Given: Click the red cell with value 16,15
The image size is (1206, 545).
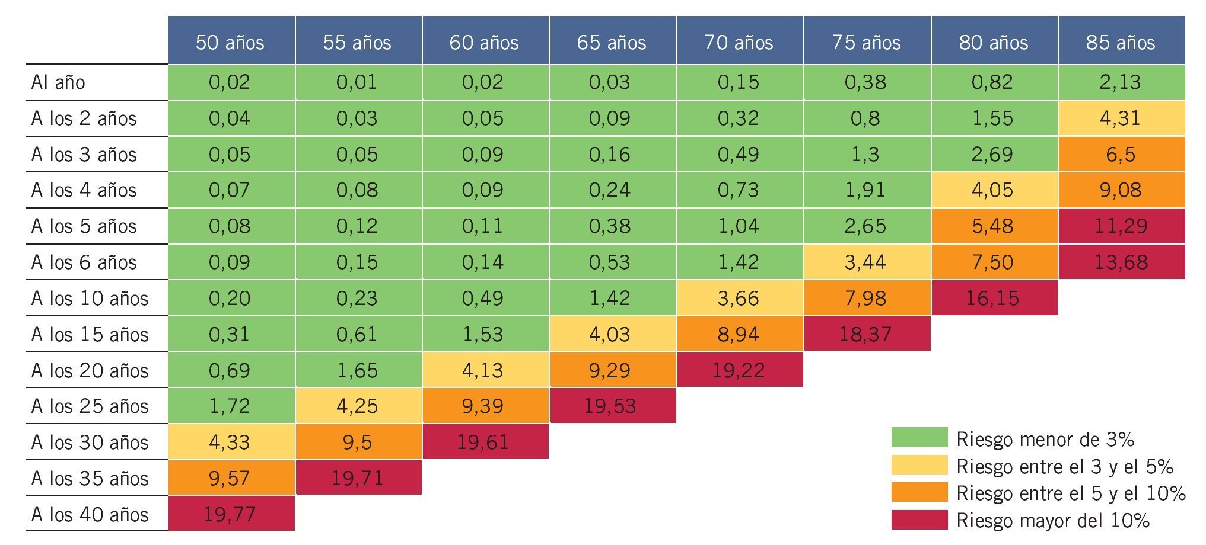Looking at the screenshot, I should click(x=994, y=298).
